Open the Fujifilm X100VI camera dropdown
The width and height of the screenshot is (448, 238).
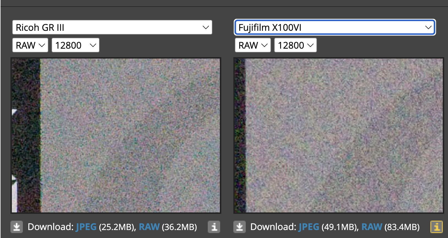(x=335, y=27)
